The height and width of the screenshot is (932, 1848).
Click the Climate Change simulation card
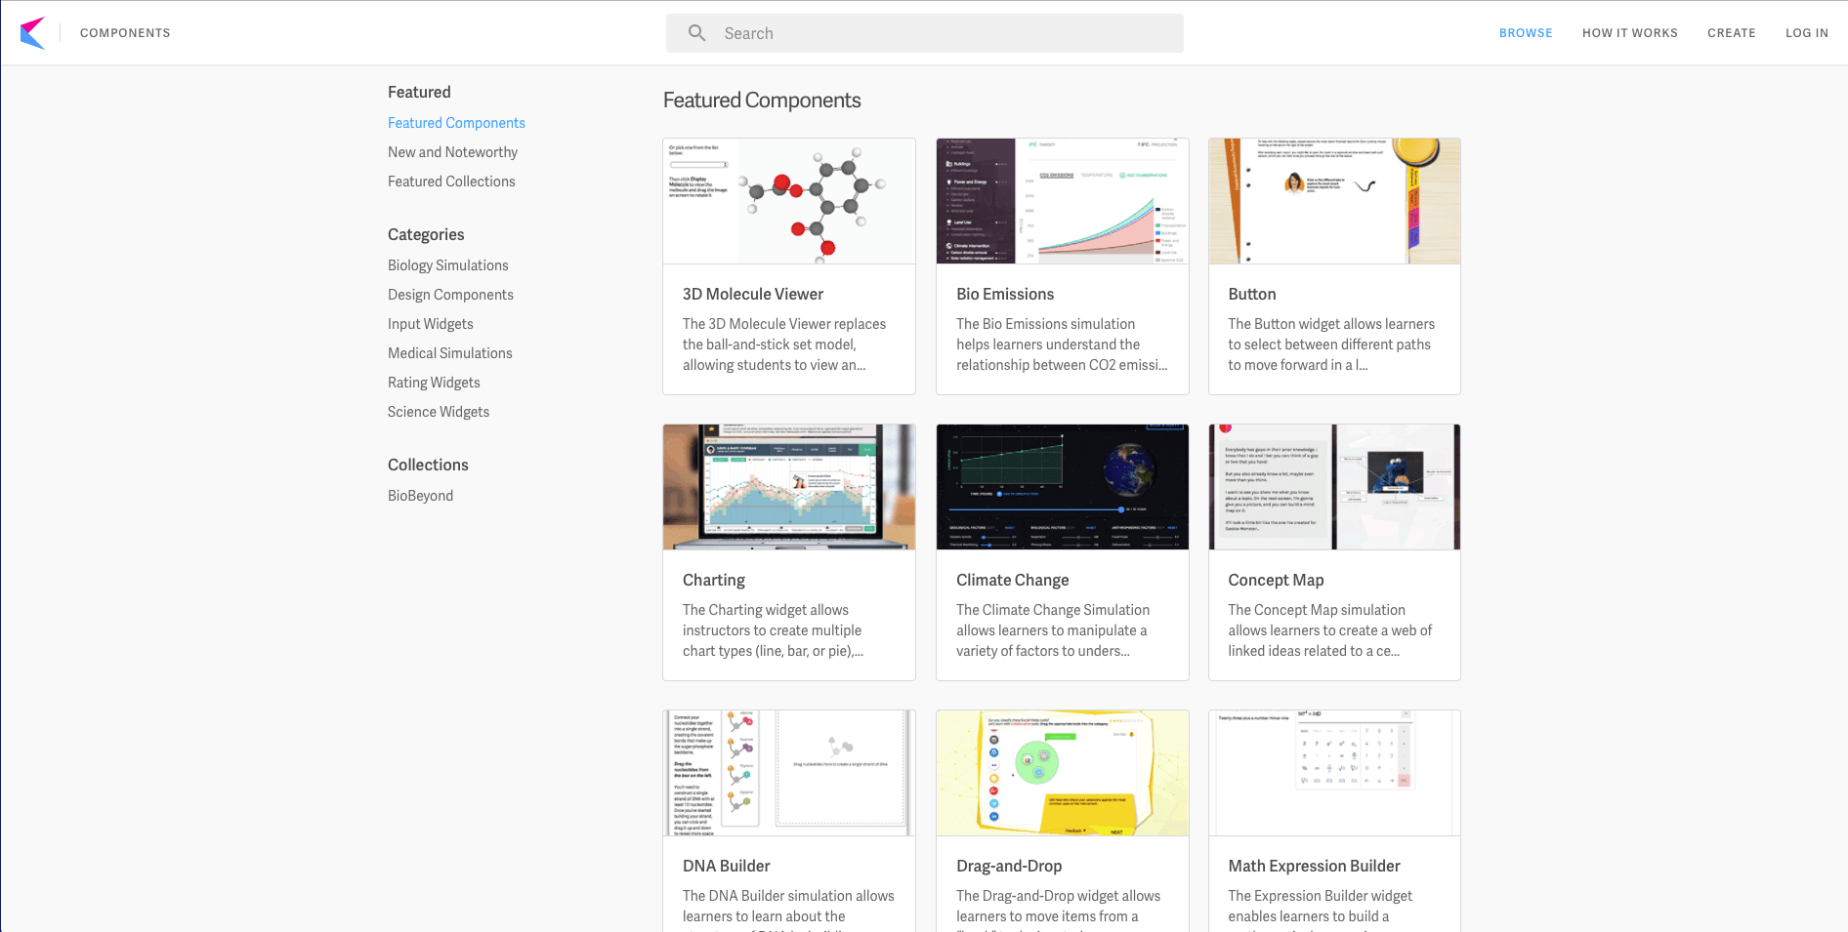click(1062, 551)
